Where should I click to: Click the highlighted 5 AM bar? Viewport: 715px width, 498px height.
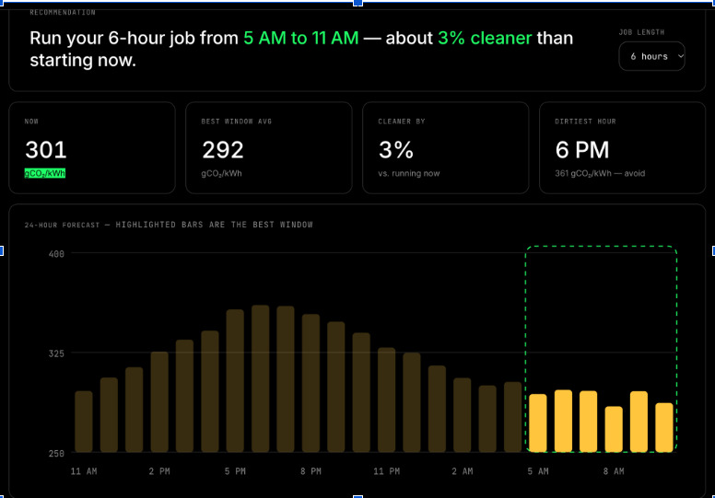(x=538, y=423)
